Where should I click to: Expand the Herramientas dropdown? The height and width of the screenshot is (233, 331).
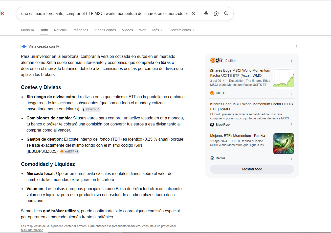[x=182, y=30]
